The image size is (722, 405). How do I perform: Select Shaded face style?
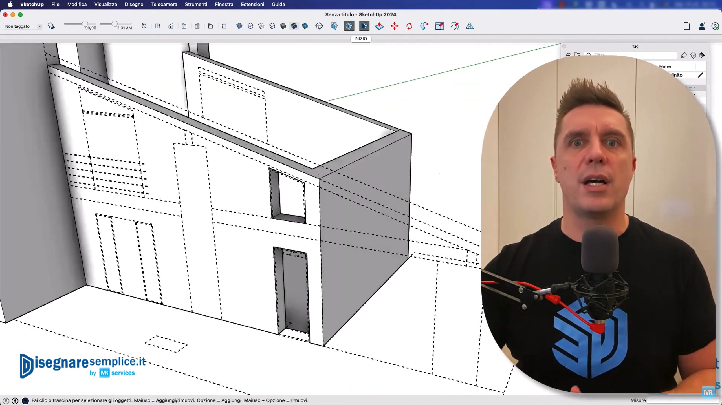(x=283, y=26)
